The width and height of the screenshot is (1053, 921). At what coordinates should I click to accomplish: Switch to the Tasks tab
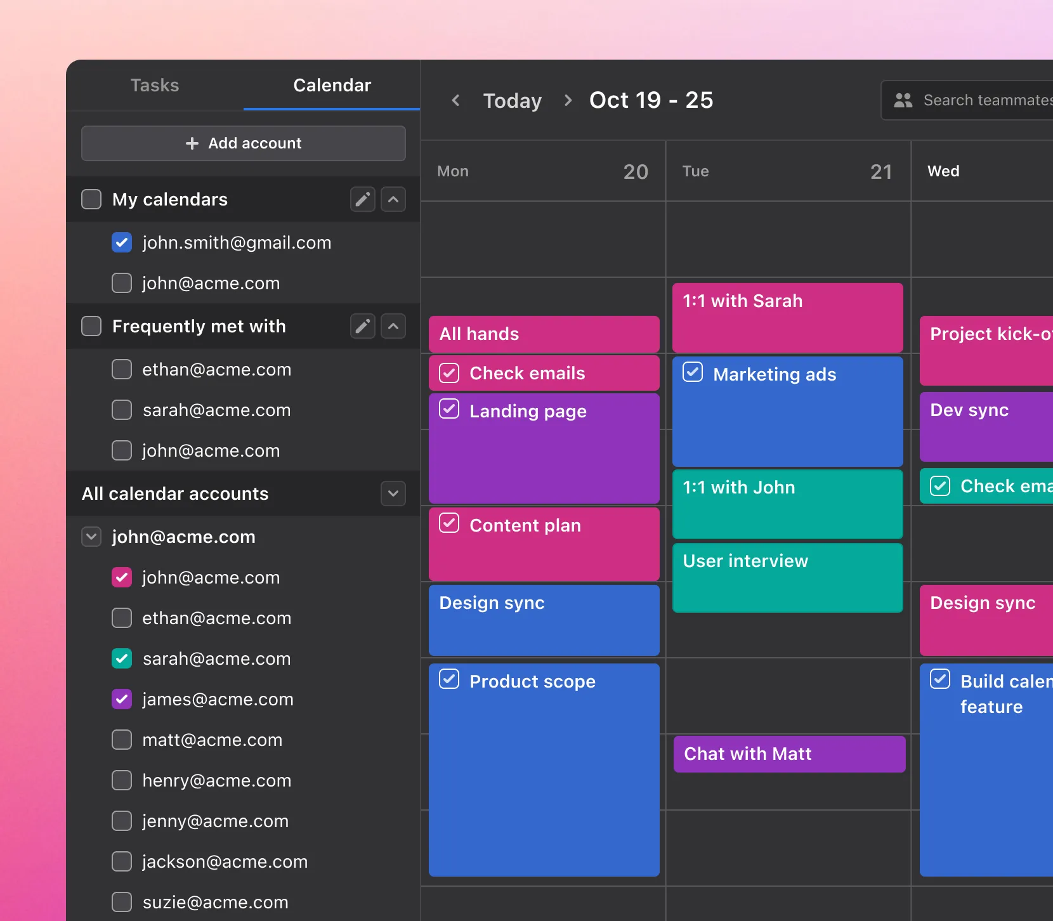tap(154, 85)
